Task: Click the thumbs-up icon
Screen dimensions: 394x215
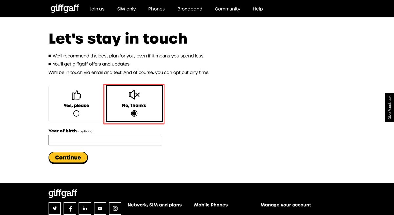Action: click(76, 95)
